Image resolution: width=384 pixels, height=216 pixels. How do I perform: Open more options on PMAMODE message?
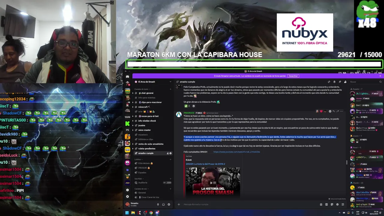click(x=341, y=111)
